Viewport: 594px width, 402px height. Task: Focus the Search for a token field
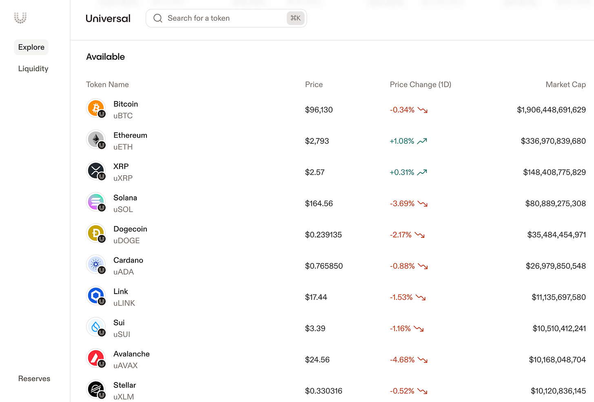[226, 18]
